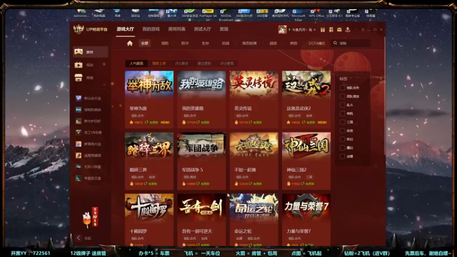
Task: Click into the game search field
Action: (351, 43)
